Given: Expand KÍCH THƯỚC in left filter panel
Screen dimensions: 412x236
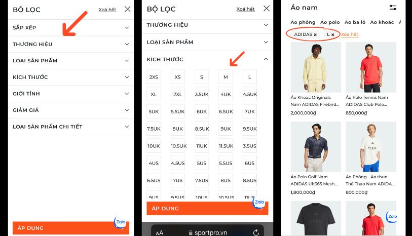Looking at the screenshot, I should pyautogui.click(x=71, y=77).
